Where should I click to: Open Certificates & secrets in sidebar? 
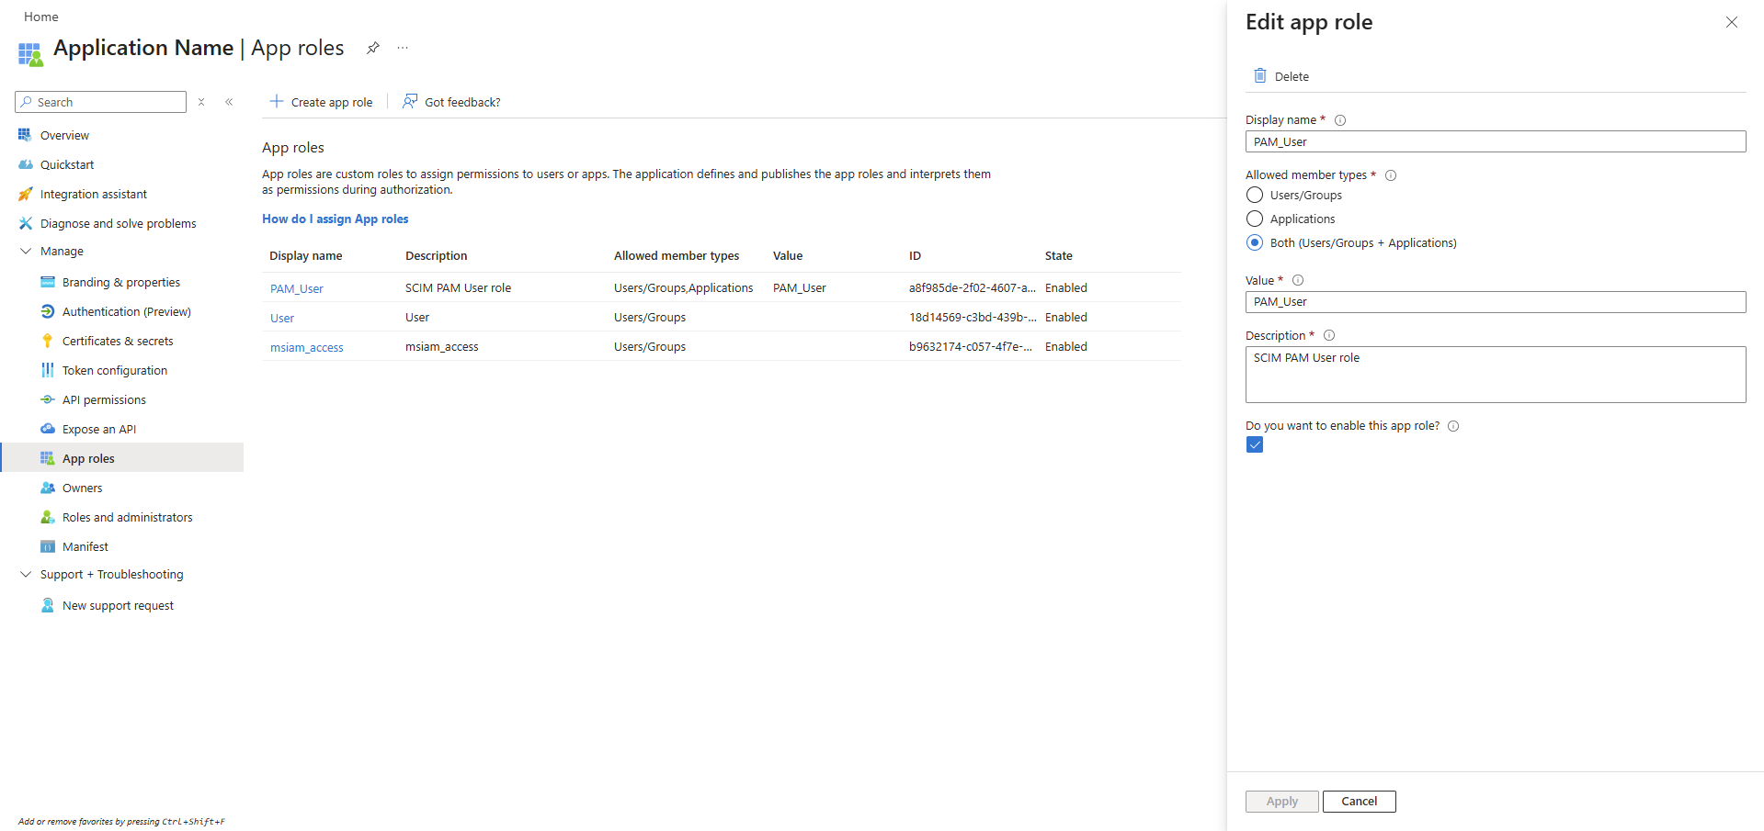[118, 342]
